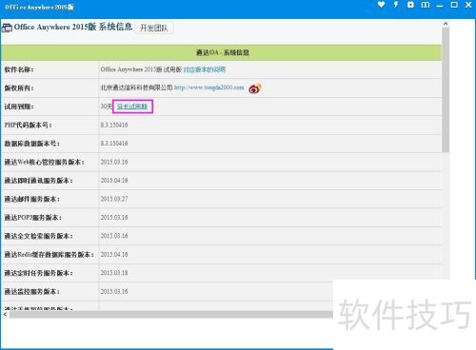The width and height of the screenshot is (476, 350).
Task: Click the heart icon in the title bar
Action: click(x=381, y=5)
